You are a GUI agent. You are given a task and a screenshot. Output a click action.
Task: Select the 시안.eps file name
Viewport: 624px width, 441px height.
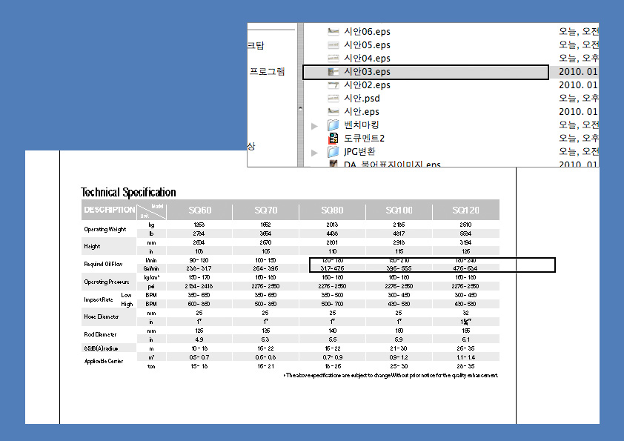click(362, 112)
